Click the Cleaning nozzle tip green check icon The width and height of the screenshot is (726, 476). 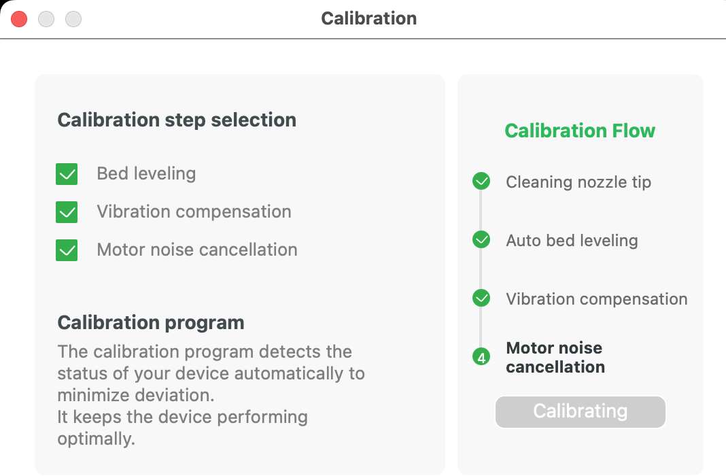click(x=481, y=181)
